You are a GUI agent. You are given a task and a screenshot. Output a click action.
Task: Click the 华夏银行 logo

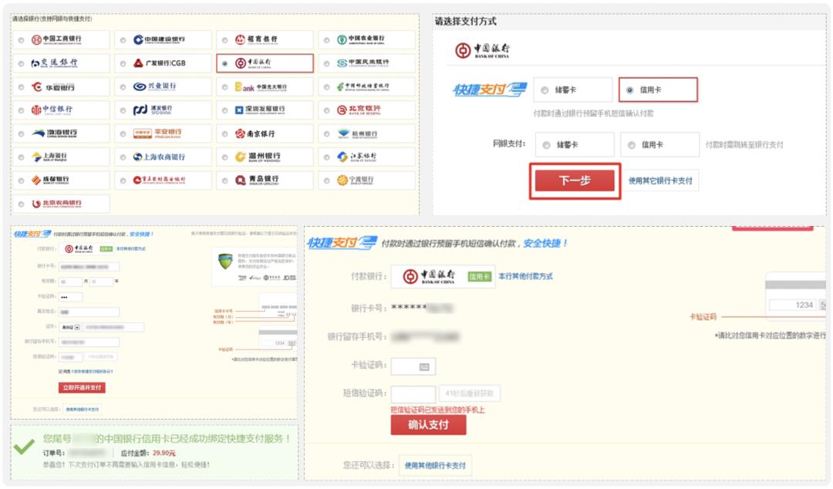[x=52, y=86]
